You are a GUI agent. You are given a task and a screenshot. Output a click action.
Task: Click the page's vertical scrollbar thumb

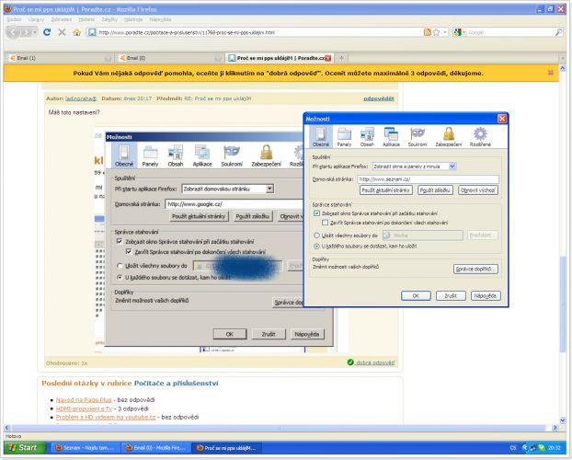(x=563, y=304)
